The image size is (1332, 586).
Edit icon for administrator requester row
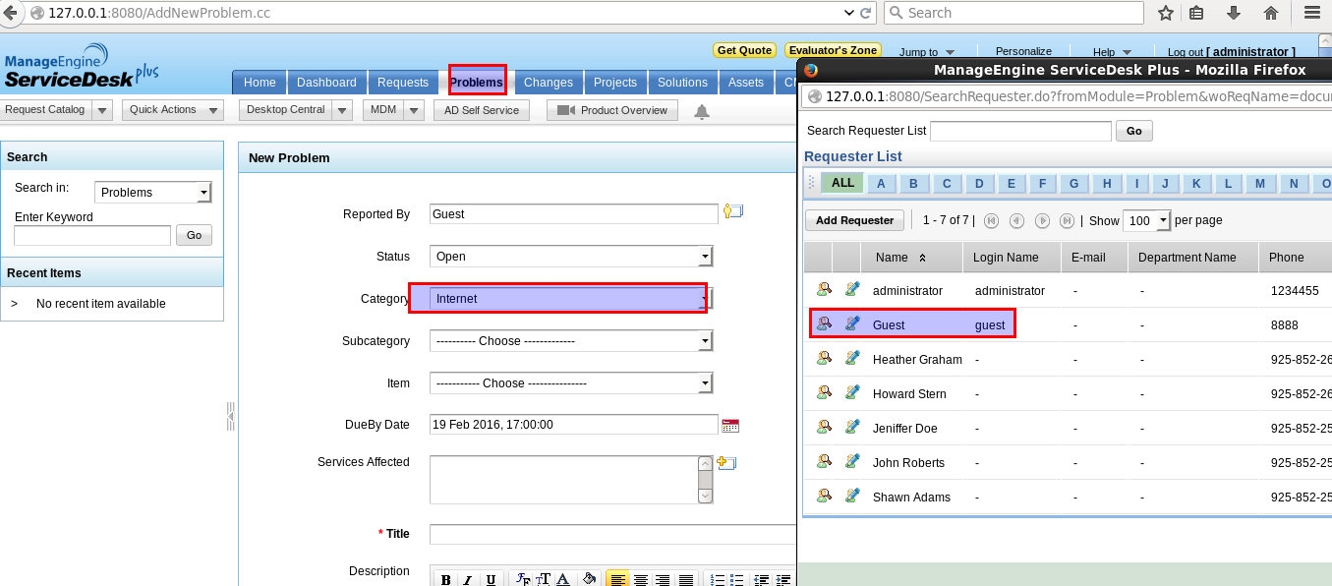click(852, 290)
